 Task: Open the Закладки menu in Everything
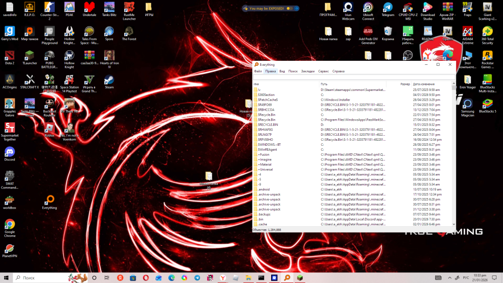pyautogui.click(x=308, y=71)
